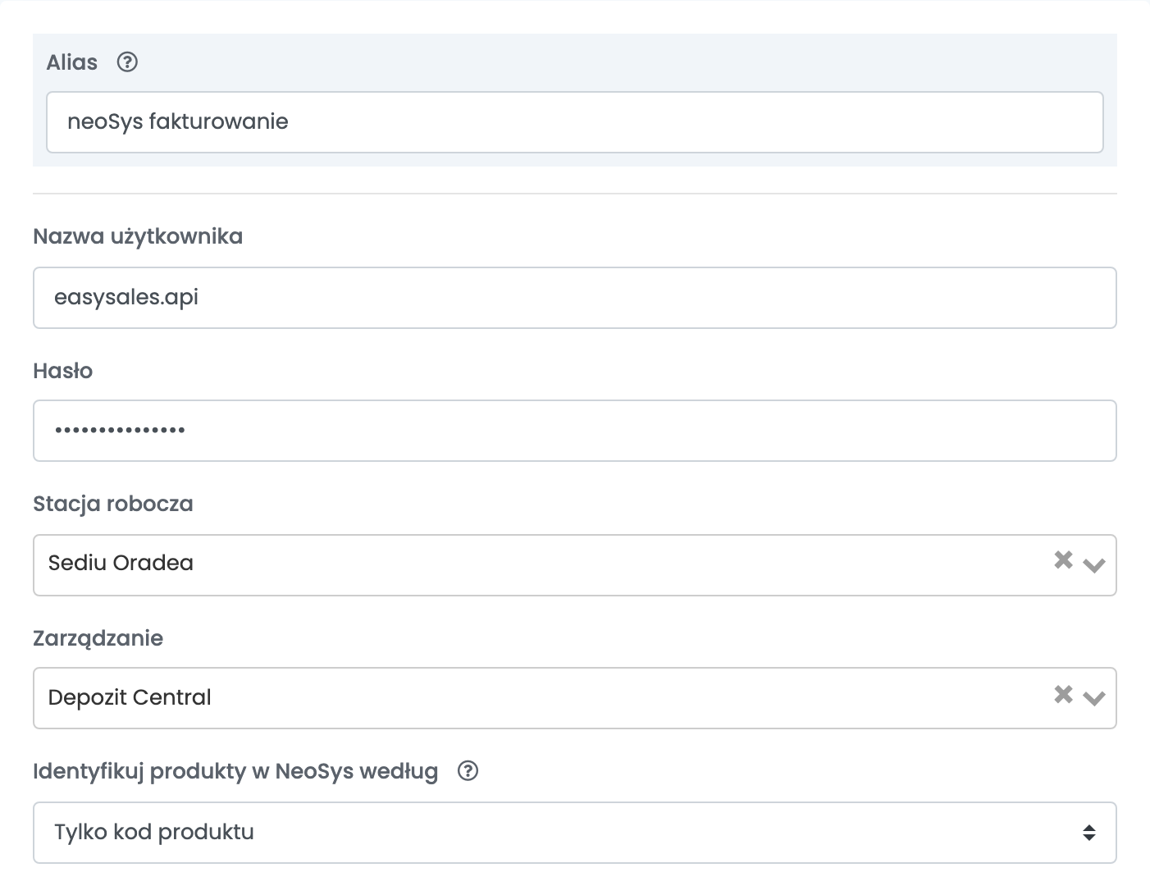The height and width of the screenshot is (886, 1150).
Task: Clear the Depozit Central selection
Action: tap(1063, 695)
